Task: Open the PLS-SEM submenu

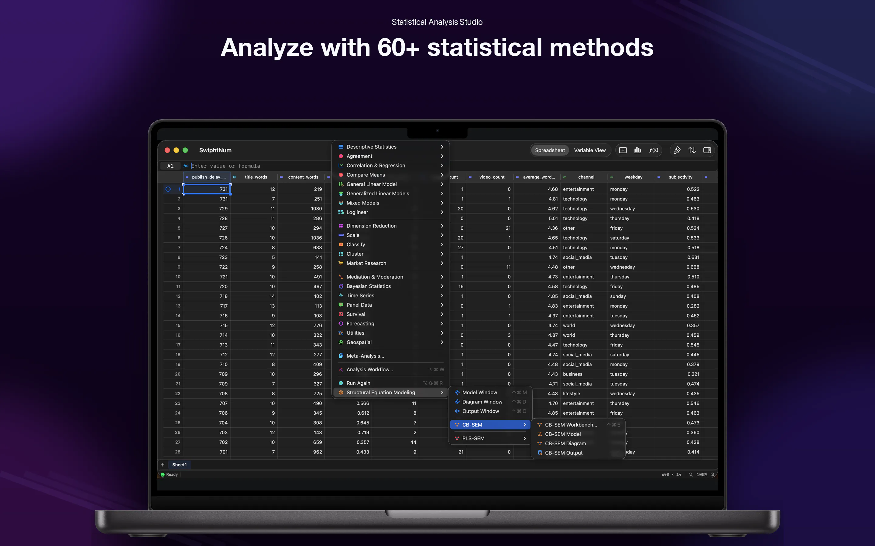Action: coord(490,438)
